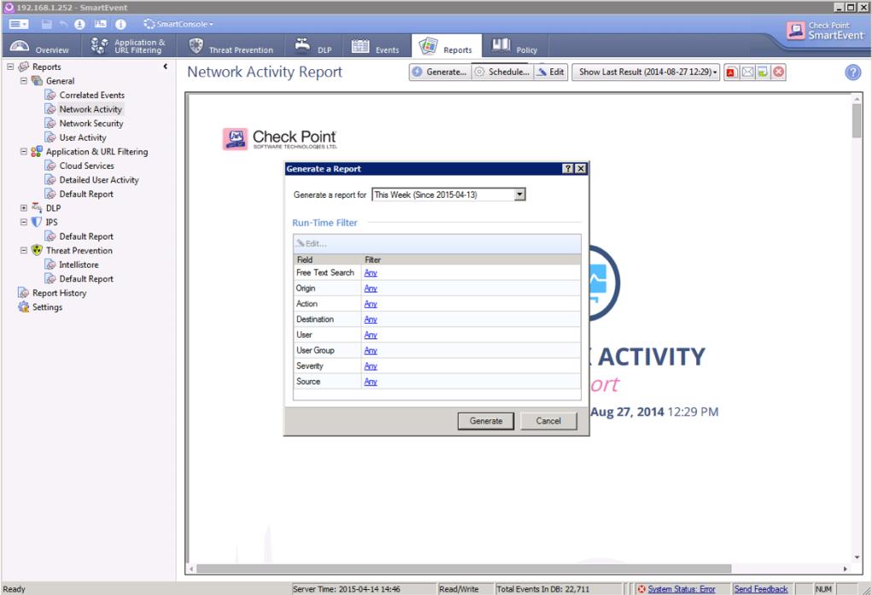Click the Edit toolbar button with pencil
Image resolution: width=872 pixels, height=595 pixels.
550,72
